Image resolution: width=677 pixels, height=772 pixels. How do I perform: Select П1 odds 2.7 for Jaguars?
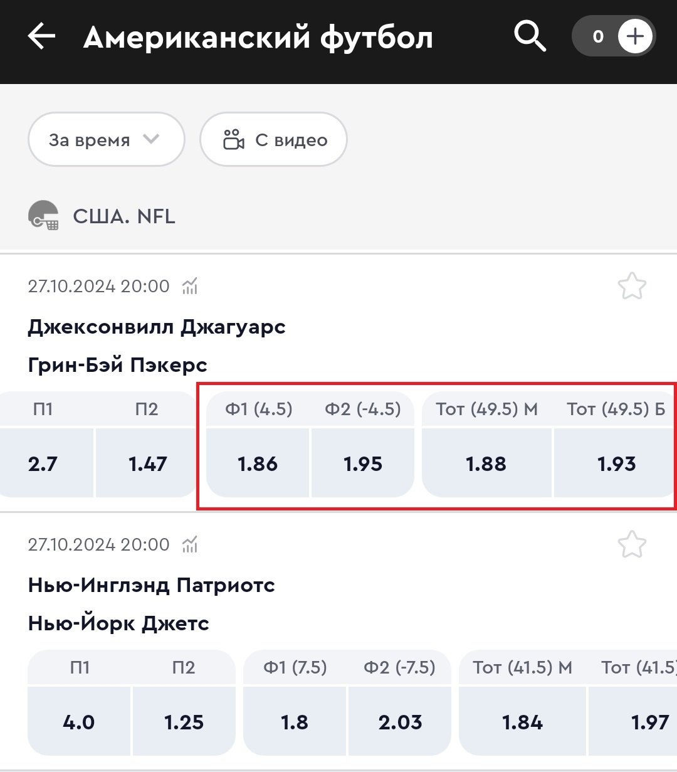(43, 464)
